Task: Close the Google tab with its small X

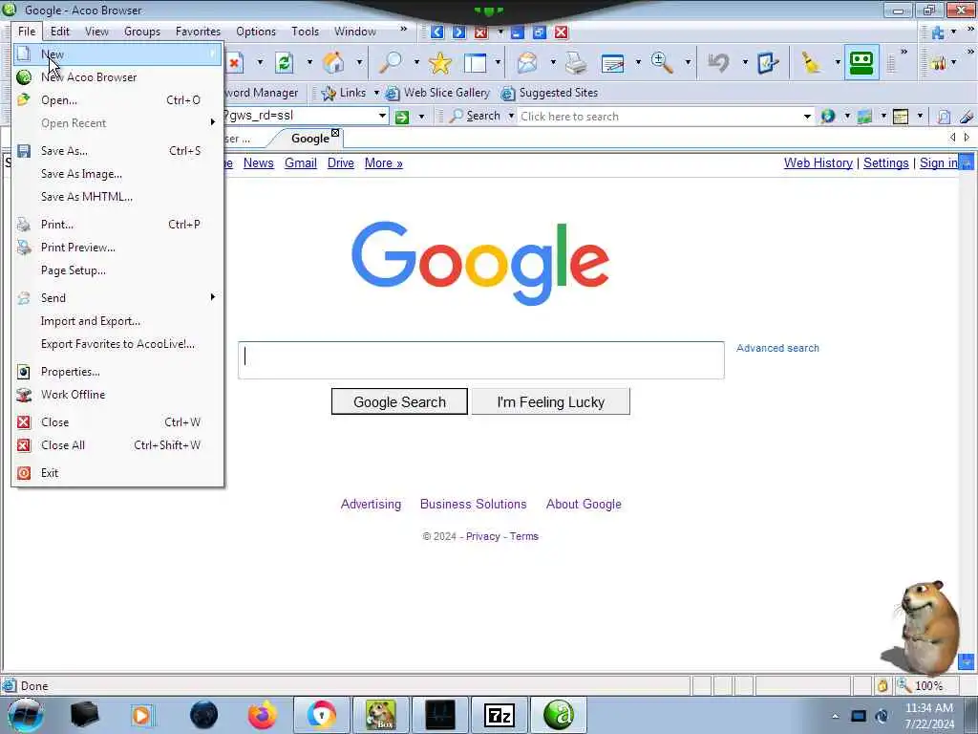Action: click(335, 132)
